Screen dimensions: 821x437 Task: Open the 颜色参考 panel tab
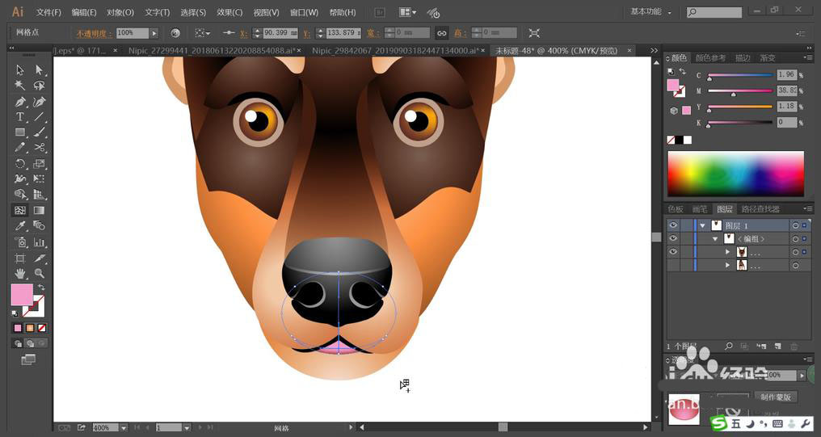pos(710,58)
